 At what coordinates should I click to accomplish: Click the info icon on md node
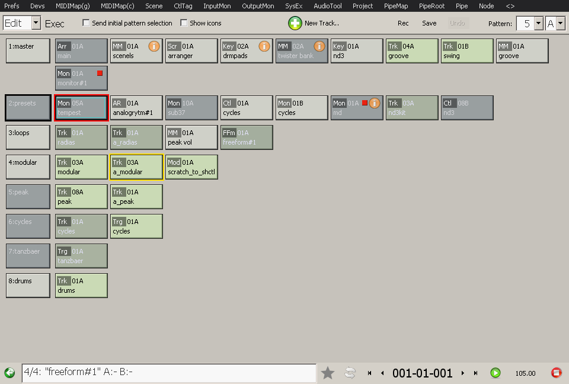(375, 103)
